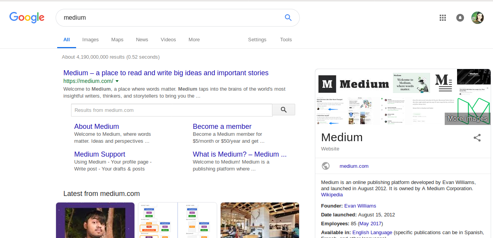Open the search Tools options
The height and width of the screenshot is (238, 493).
[x=286, y=40]
